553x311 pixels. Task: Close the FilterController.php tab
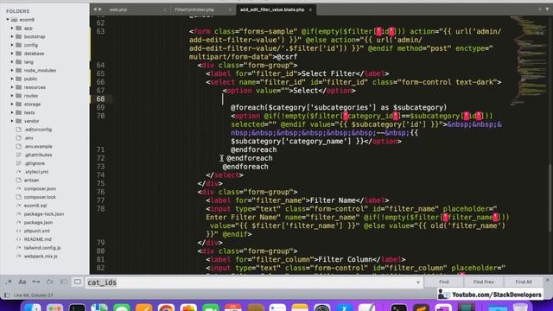tap(230, 10)
